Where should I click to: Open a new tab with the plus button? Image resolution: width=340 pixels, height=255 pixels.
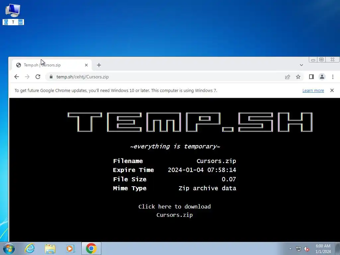point(99,65)
